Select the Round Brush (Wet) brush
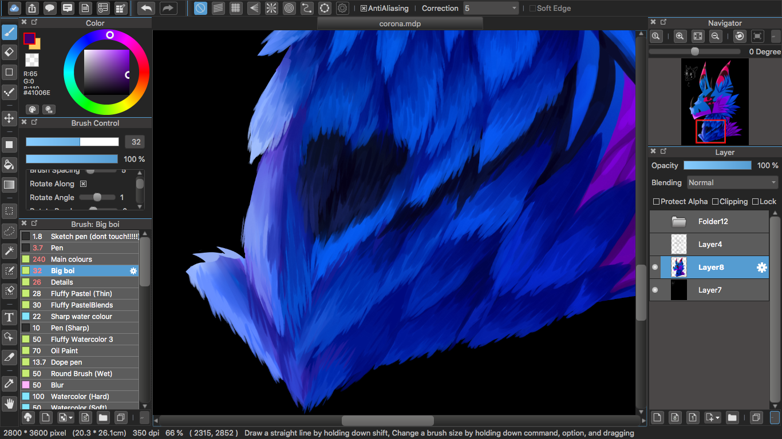Image resolution: width=782 pixels, height=439 pixels. (x=80, y=374)
